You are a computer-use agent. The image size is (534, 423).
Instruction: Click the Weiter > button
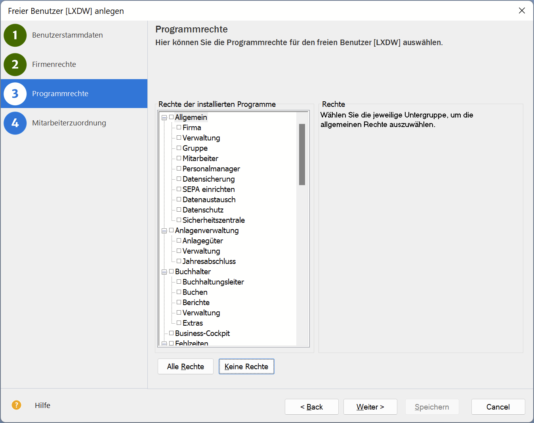tap(370, 407)
